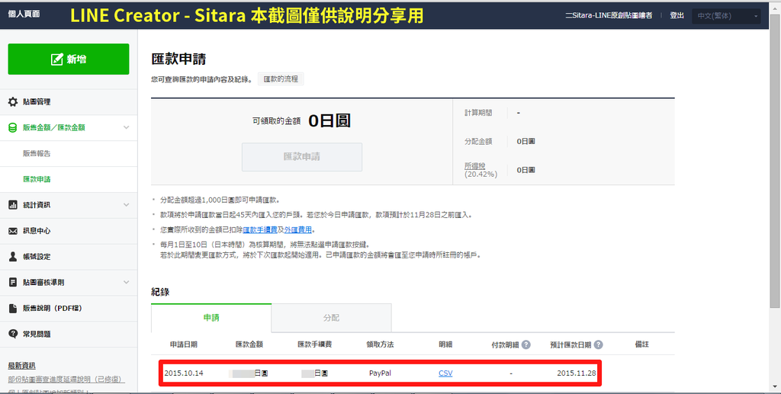Click the 申請日期 column header

point(183,344)
